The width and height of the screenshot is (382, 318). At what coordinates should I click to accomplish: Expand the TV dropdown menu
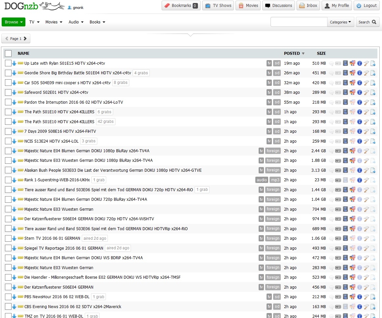pyautogui.click(x=34, y=22)
